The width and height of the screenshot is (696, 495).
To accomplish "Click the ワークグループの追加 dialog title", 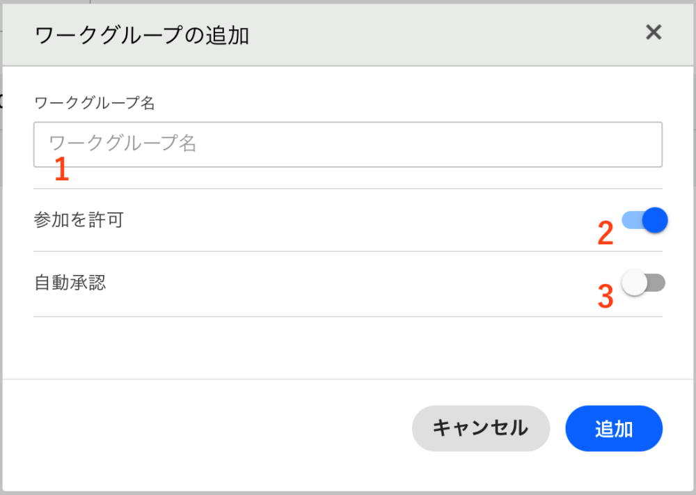I will pos(142,35).
